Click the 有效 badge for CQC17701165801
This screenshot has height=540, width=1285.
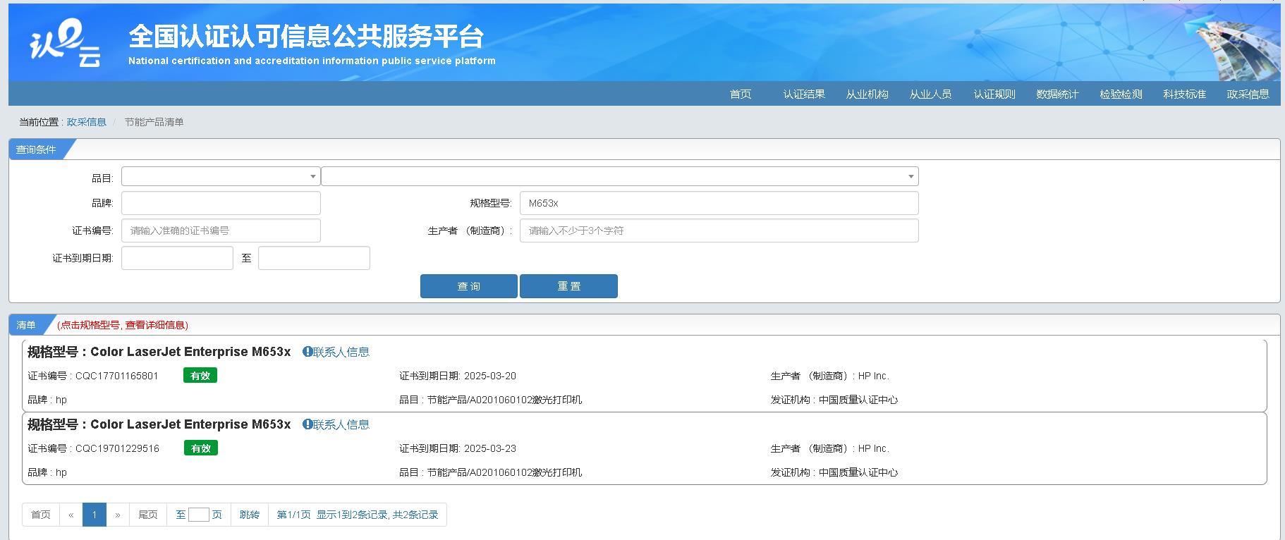point(200,376)
